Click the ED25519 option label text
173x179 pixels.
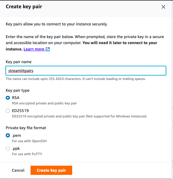point(20,111)
